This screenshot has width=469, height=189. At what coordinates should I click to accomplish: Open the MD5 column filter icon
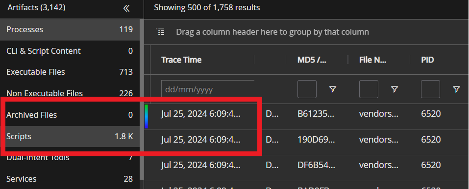pyautogui.click(x=333, y=89)
